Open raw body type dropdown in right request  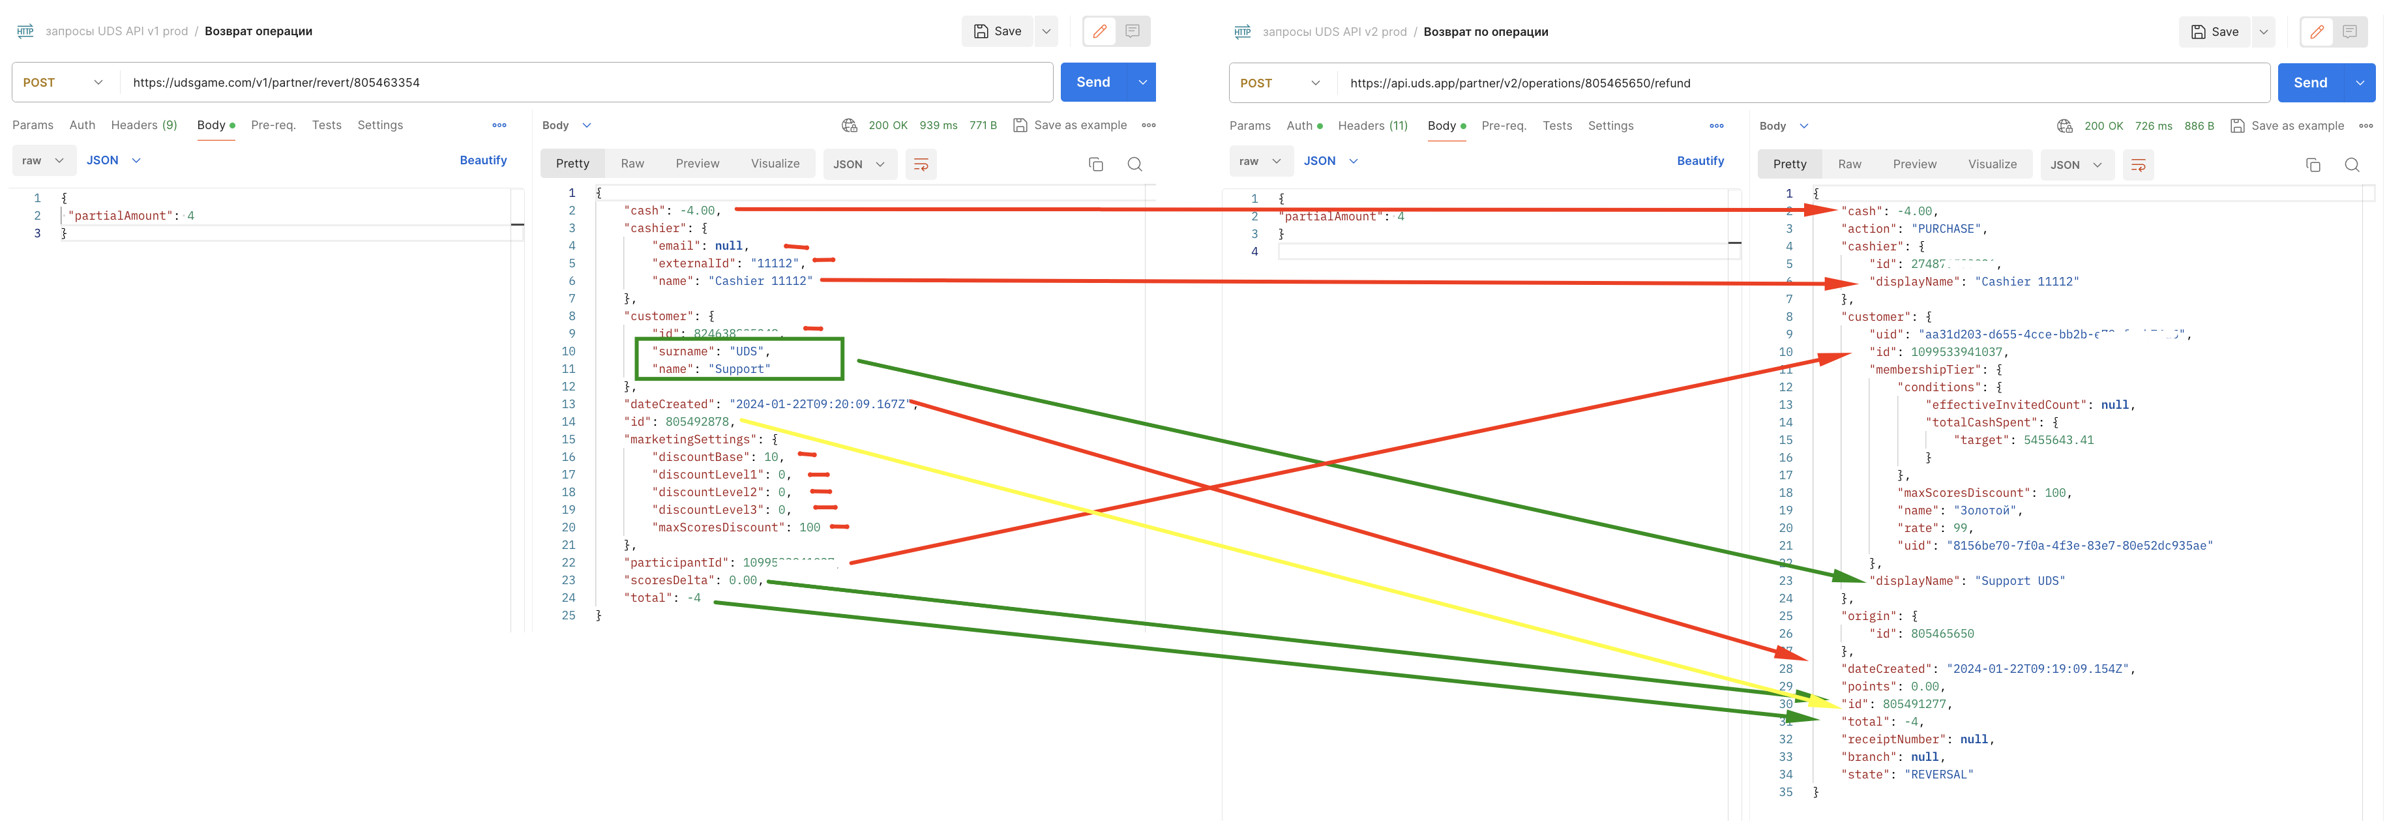pos(1260,161)
